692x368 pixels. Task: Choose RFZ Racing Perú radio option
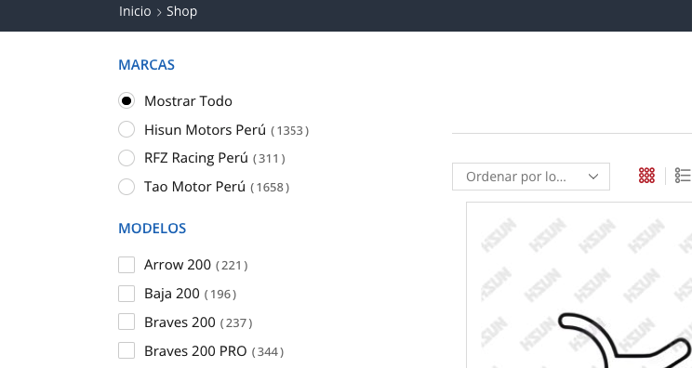126,158
